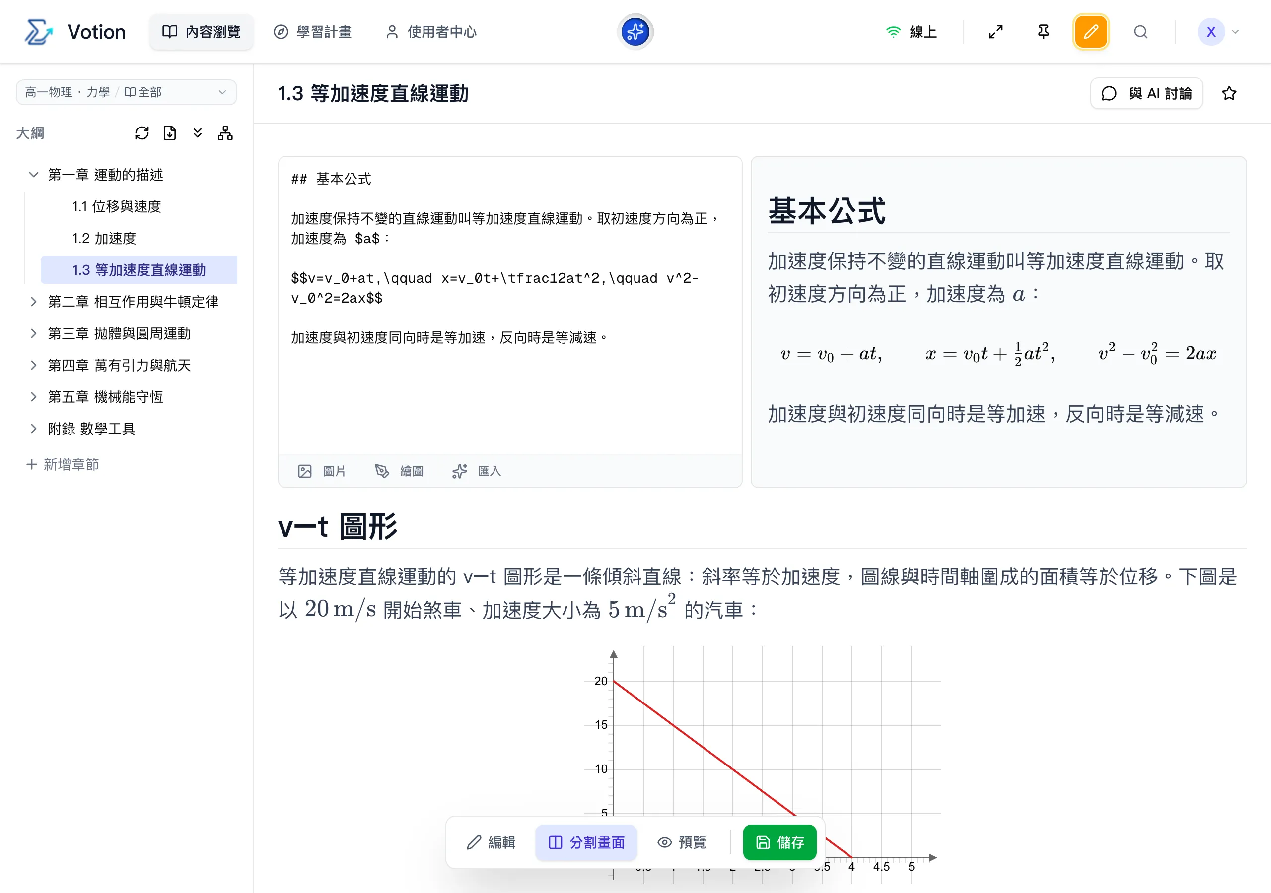The image size is (1271, 893).
Task: Expand all outline with double-chevron icon
Action: point(198,133)
